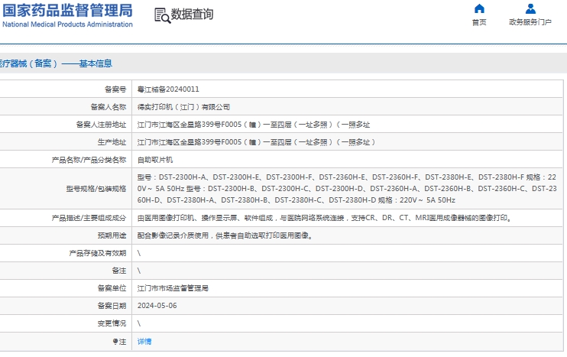Click the 首页 label
This screenshot has width=567, height=357.
tap(479, 22)
